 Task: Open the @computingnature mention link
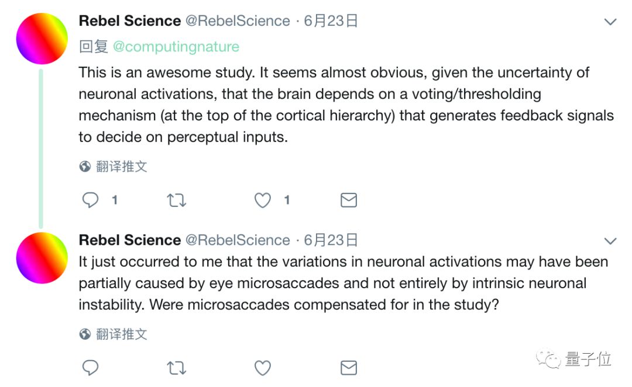(x=176, y=47)
